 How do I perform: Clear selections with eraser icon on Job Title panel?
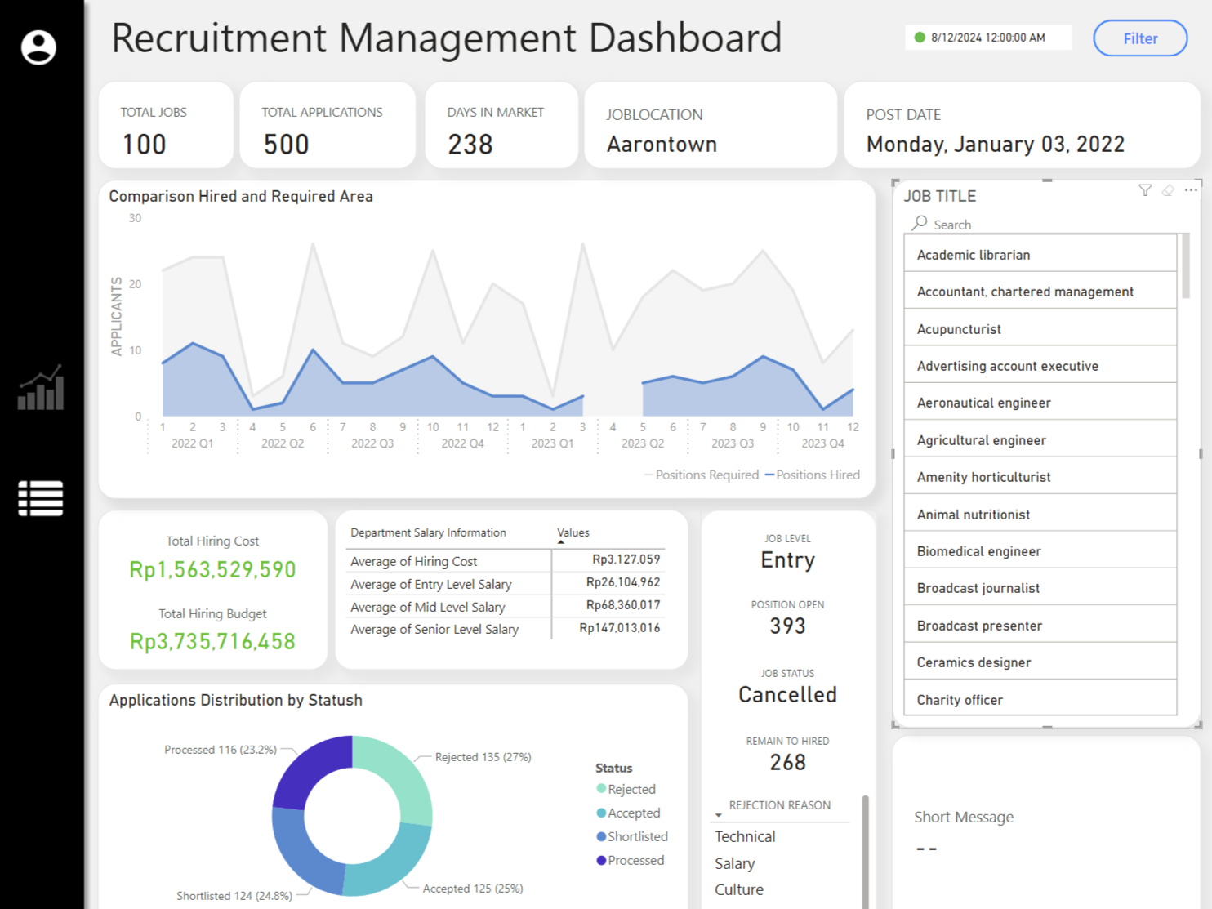[1168, 191]
